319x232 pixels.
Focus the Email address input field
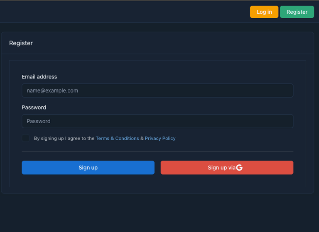(x=157, y=90)
